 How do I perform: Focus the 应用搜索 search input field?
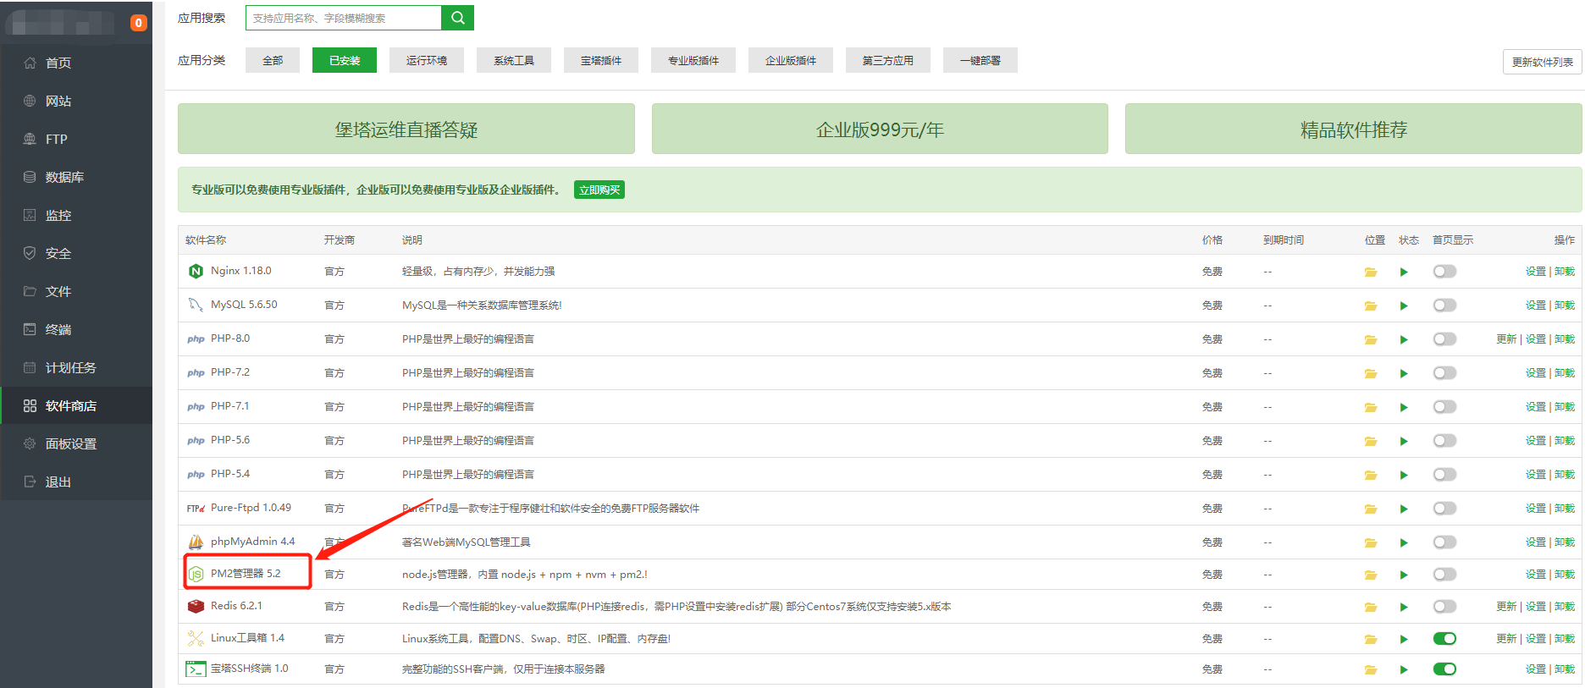point(344,18)
